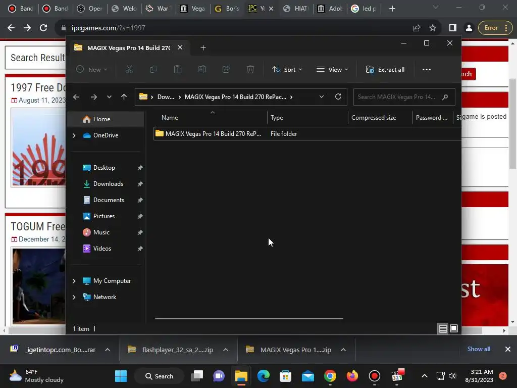Click the Chrome address bar URL
Viewport: 517px width, 388px height.
click(109, 28)
